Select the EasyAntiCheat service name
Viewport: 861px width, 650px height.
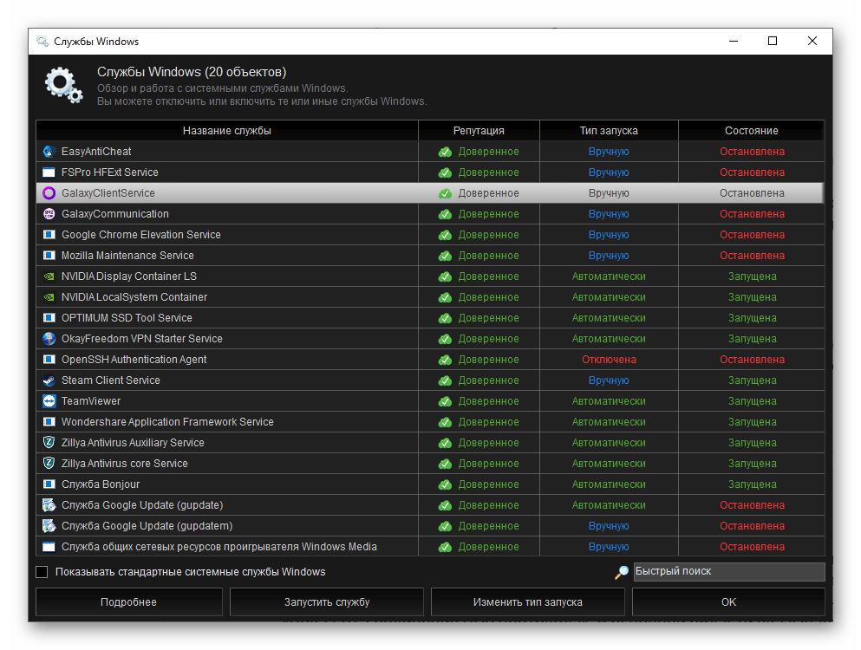pyautogui.click(x=96, y=152)
